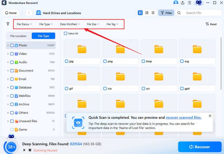Select the File Type tab

43,36
